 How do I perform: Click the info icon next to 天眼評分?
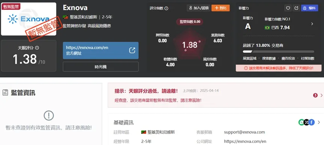coord(37,48)
